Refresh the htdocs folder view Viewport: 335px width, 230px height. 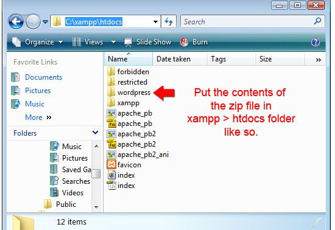(169, 21)
